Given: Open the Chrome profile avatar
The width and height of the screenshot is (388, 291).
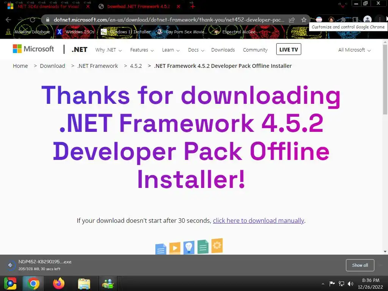Looking at the screenshot, I should point(368,20).
